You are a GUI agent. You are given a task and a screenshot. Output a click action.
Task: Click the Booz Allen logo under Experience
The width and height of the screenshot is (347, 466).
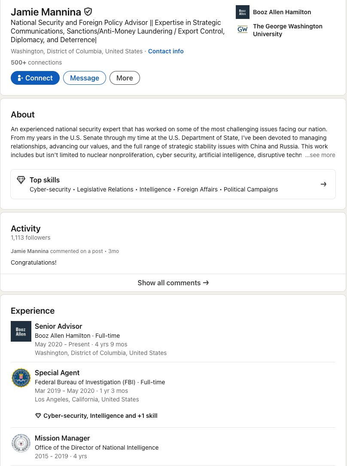click(x=21, y=331)
